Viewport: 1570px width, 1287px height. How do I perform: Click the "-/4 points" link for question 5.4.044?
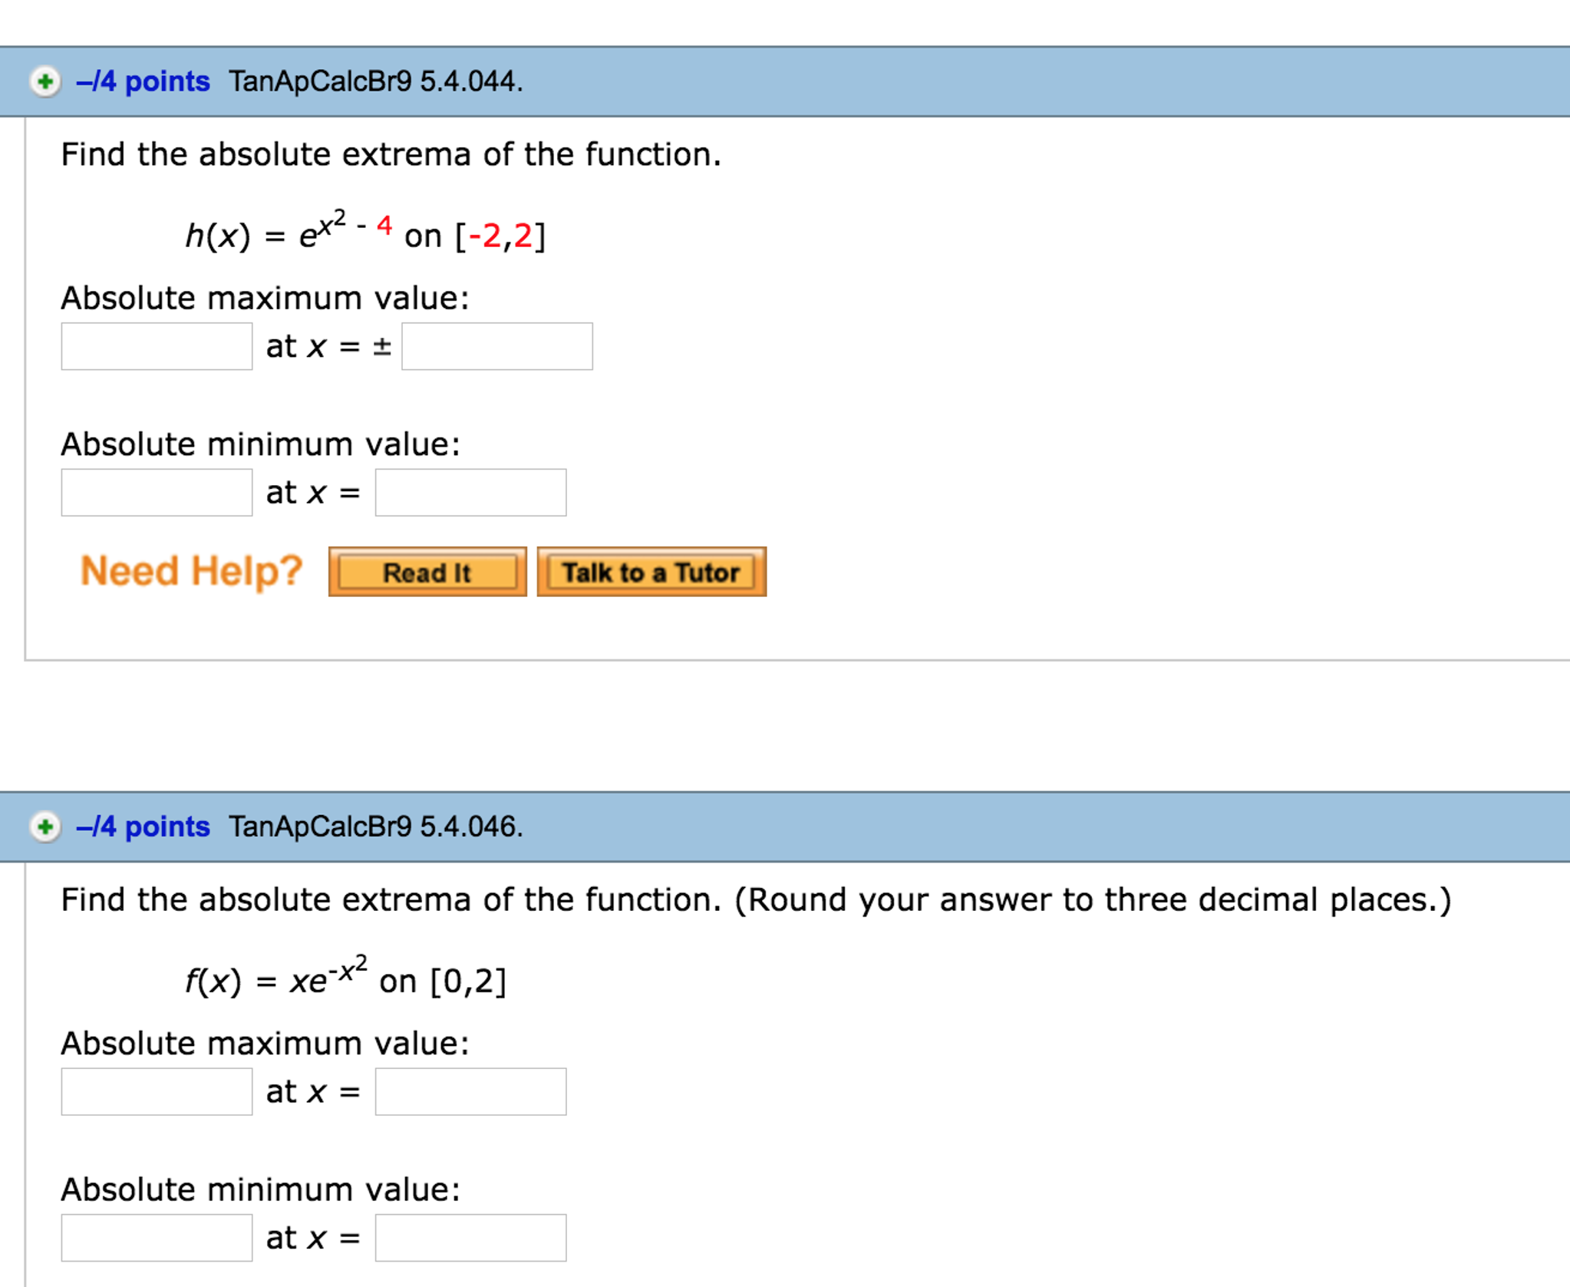(143, 81)
